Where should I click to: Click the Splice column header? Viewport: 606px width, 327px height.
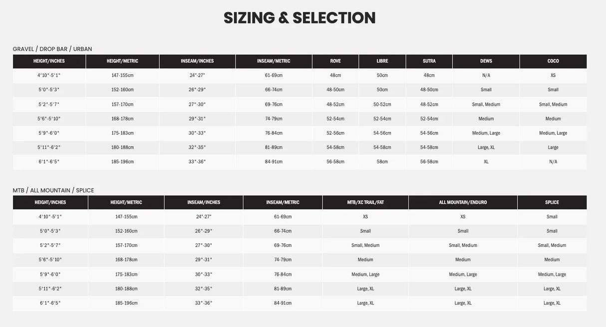coord(552,202)
